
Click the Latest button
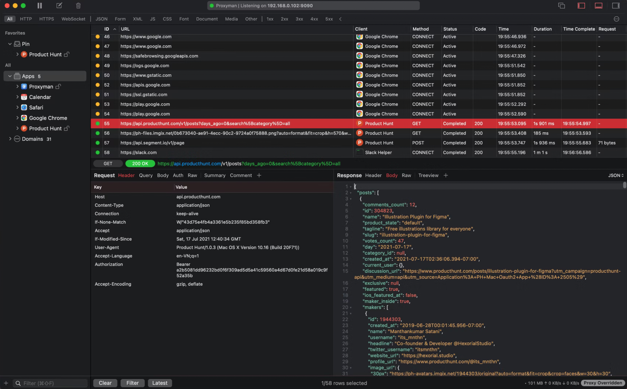point(160,383)
